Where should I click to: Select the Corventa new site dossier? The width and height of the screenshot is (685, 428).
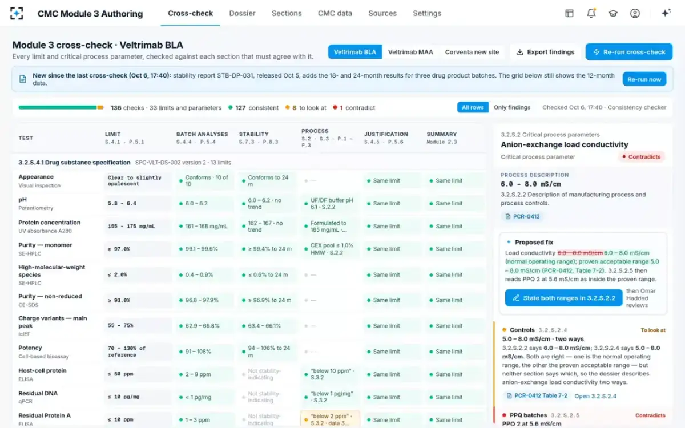click(x=472, y=52)
